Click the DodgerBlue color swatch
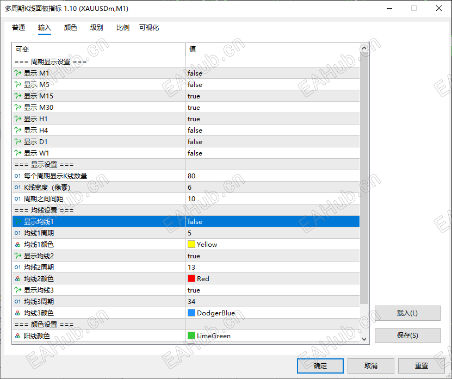This screenshot has width=452, height=379. pos(191,313)
